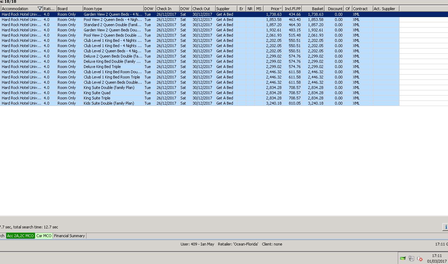This screenshot has height=264, width=448.
Task: Click the 810.05 Incl.Fl.PP value
Action: click(x=295, y=103)
